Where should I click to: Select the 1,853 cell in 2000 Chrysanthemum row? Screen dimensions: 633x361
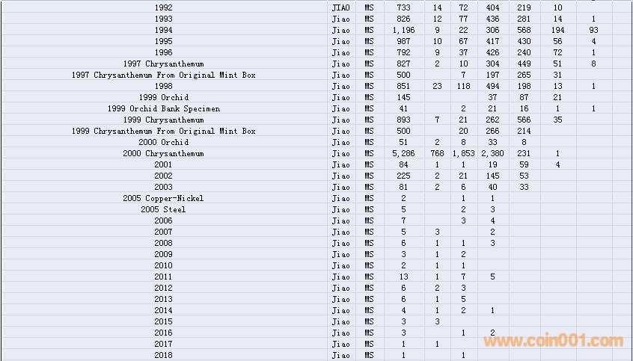[463, 153]
